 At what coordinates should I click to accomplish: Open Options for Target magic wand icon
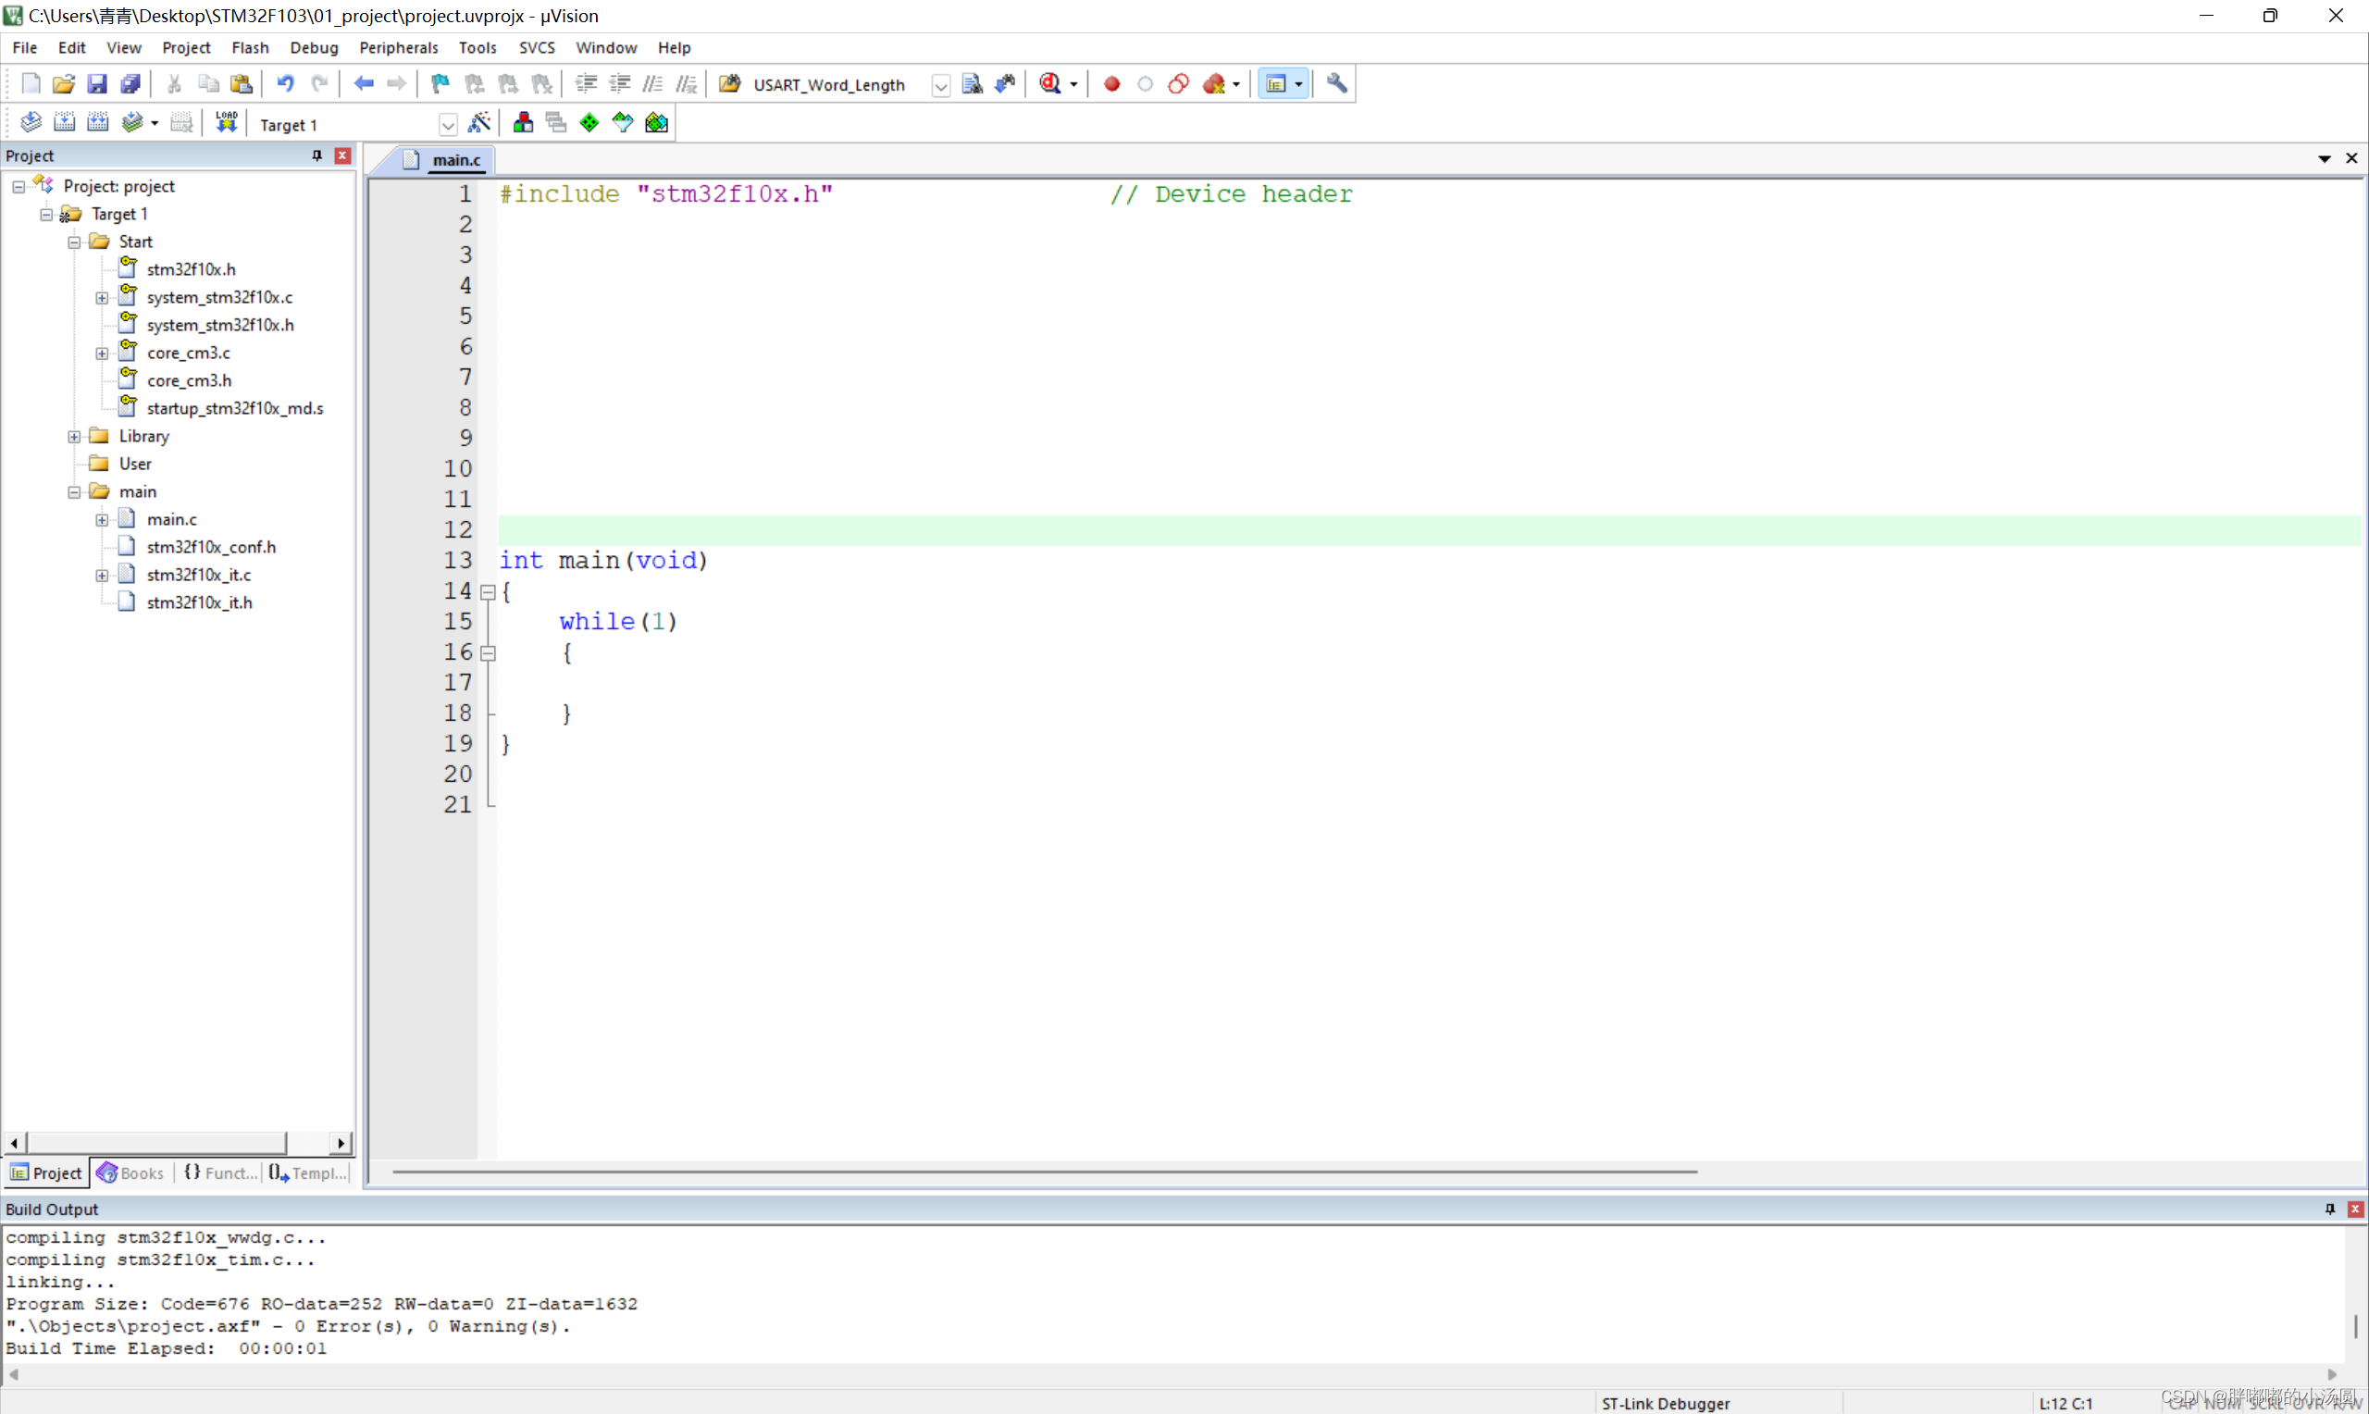pyautogui.click(x=479, y=123)
